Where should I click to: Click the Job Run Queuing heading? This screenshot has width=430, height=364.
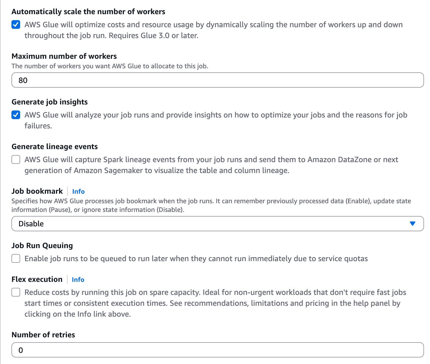pyautogui.click(x=42, y=245)
